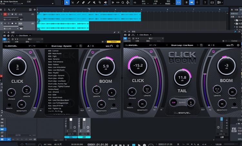The height and width of the screenshot is (146, 242).
Task: Toggle Autoscroll arrow button
Action: click(192, 3)
